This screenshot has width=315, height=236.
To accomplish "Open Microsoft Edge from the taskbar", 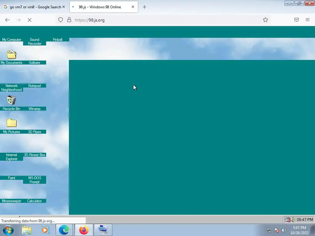I will coord(64,230).
